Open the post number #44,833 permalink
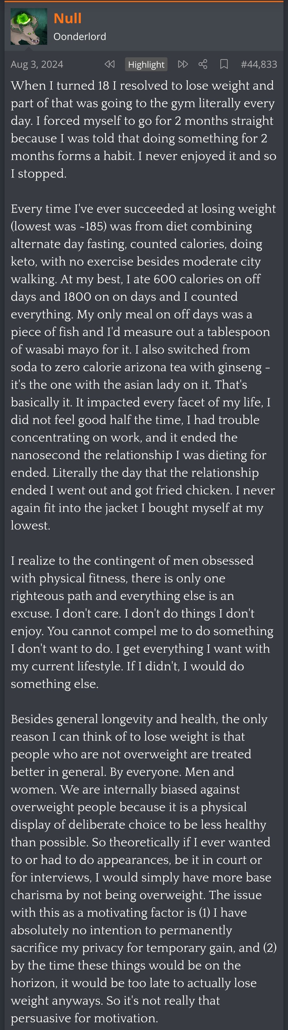Image resolution: width=288 pixels, height=1030 pixels. coord(259,64)
